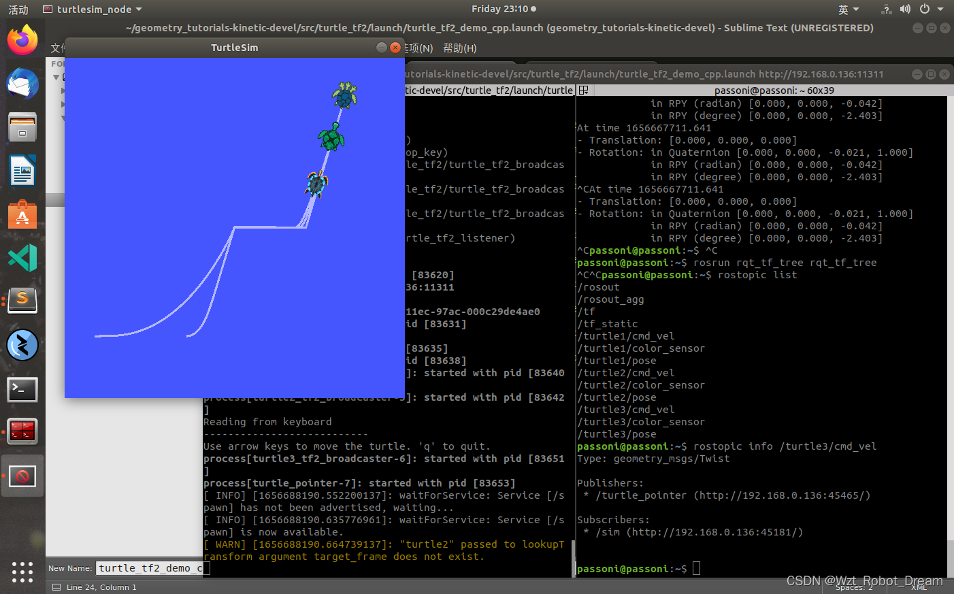Show Applications grid in the dock

click(22, 572)
